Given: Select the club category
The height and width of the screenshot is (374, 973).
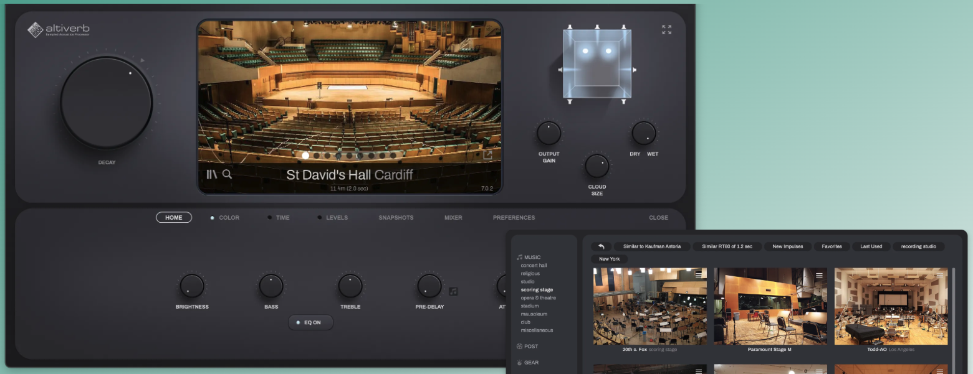Looking at the screenshot, I should [525, 322].
